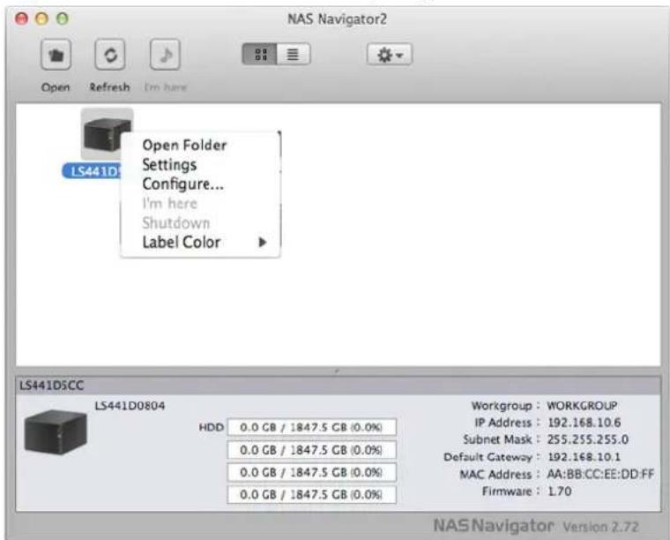
Task: Open the gear actions dropdown
Action: click(x=390, y=55)
